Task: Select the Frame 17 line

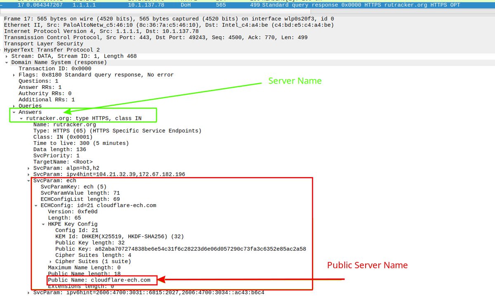Action: coord(169,19)
